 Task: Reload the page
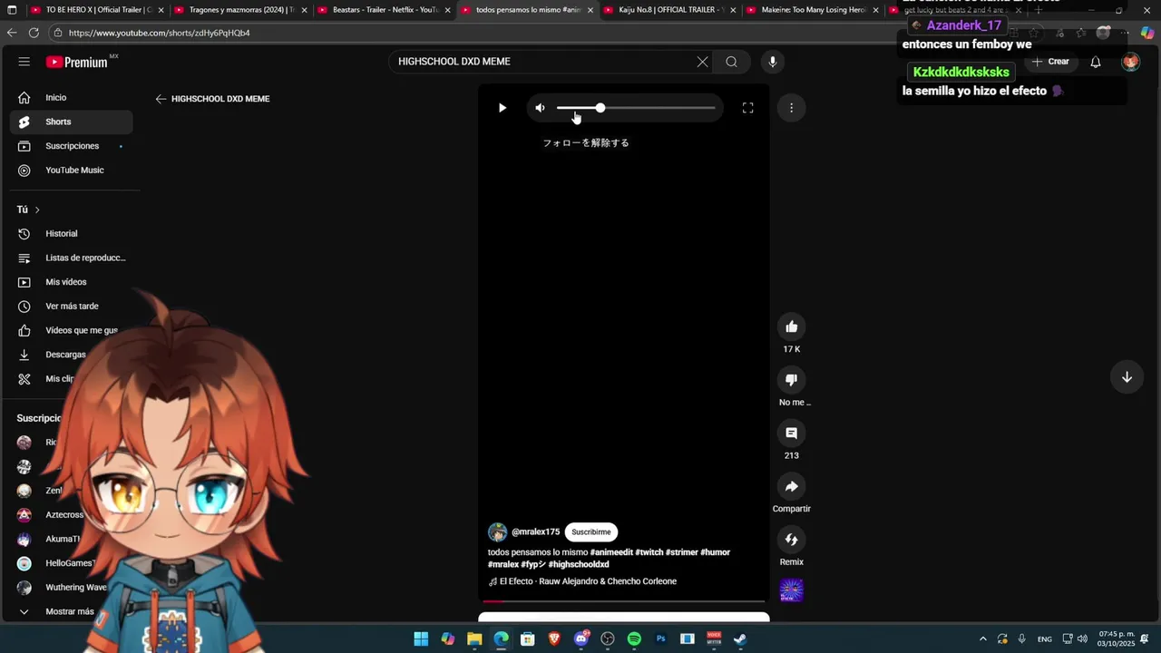(34, 33)
